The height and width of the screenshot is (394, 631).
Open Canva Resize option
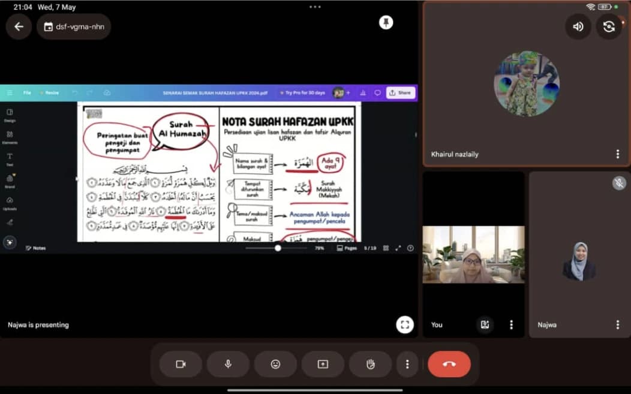(50, 93)
